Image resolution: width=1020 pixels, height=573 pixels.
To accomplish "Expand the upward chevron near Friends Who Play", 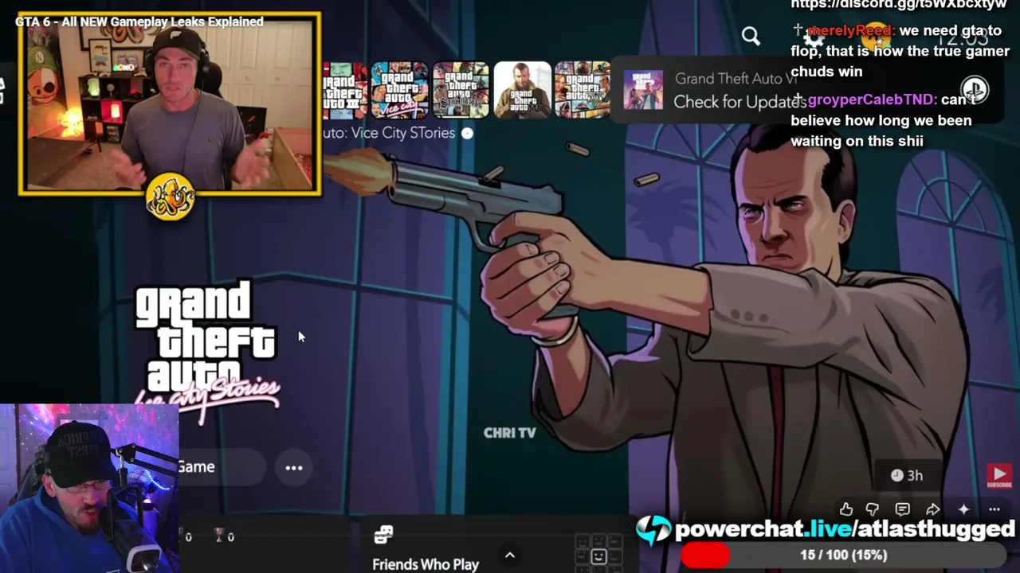I will pyautogui.click(x=510, y=555).
